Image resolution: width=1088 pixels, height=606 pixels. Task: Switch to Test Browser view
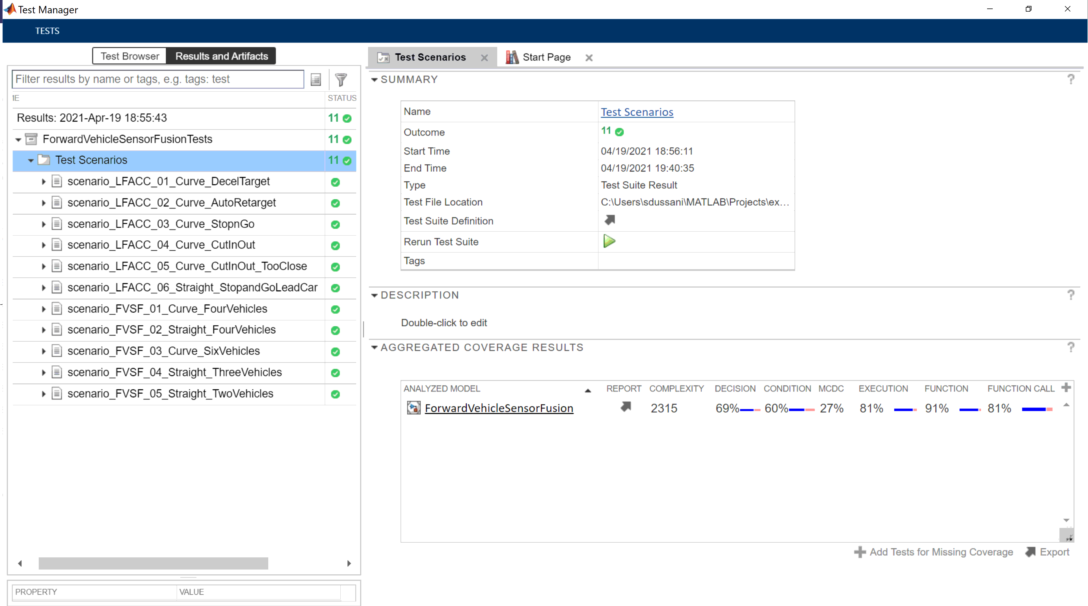tap(130, 56)
